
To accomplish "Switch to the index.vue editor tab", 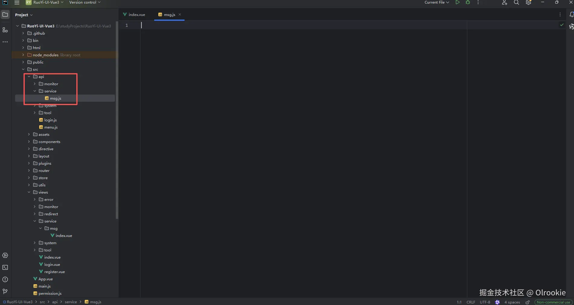I will pos(134,14).
